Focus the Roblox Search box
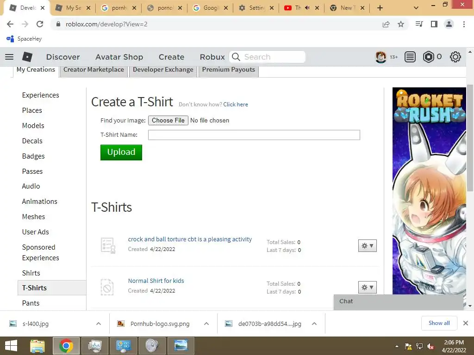 pos(268,57)
